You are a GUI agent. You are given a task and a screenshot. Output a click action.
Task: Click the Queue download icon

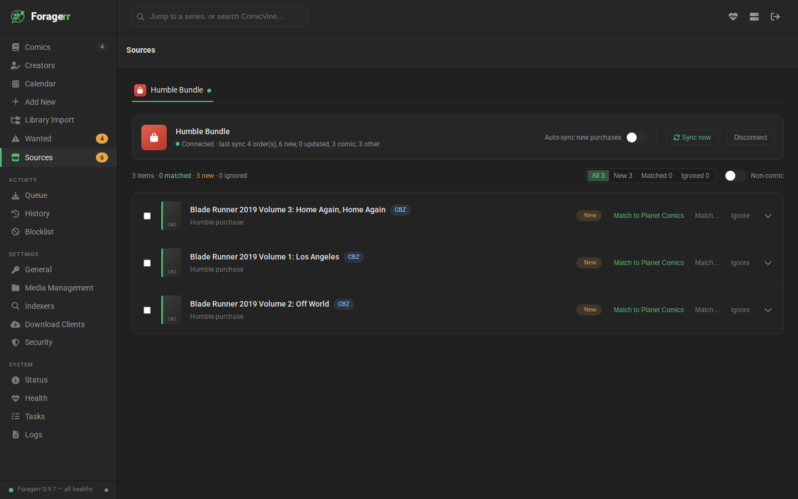pos(16,195)
